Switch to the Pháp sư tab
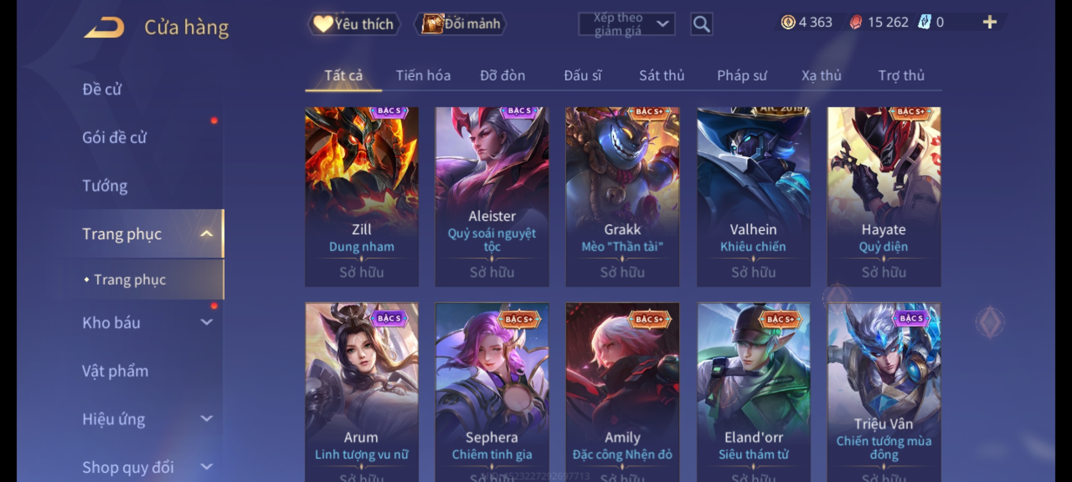1072x482 pixels. click(x=742, y=75)
